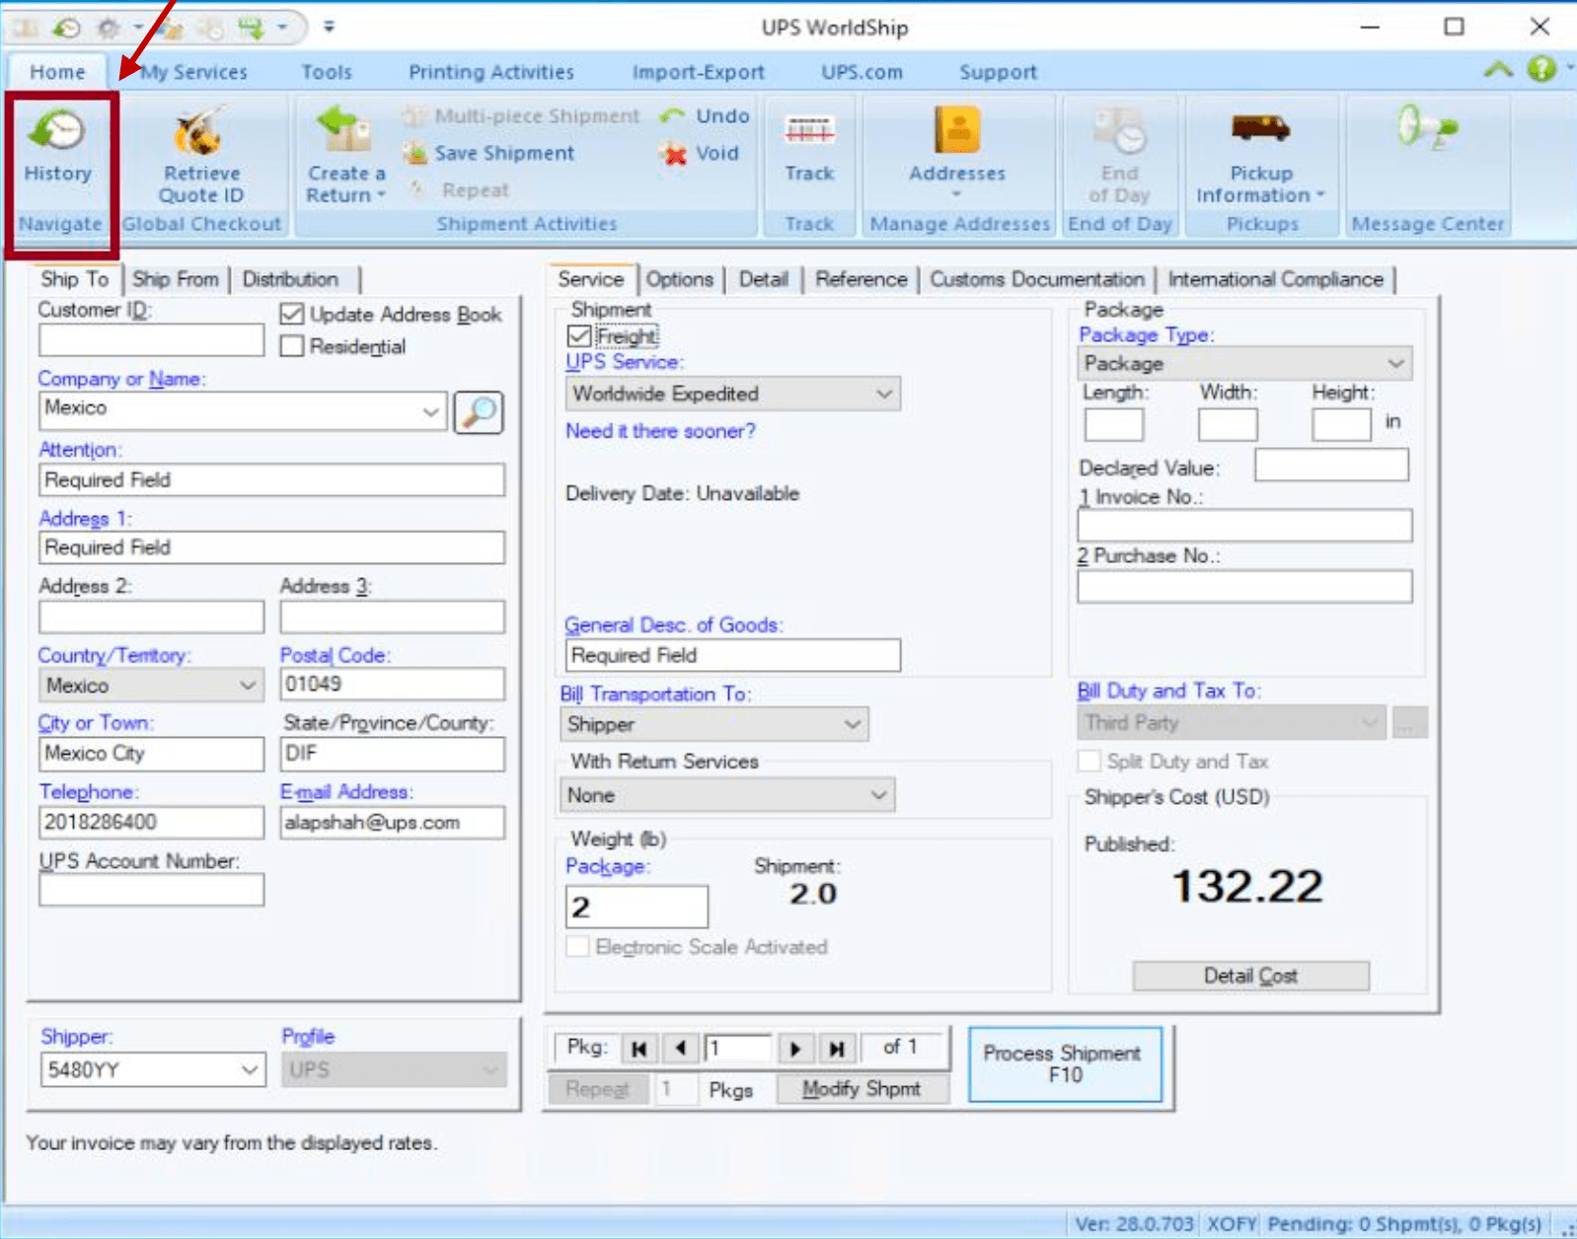Click the Attention input field
1577x1239 pixels.
[x=271, y=480]
